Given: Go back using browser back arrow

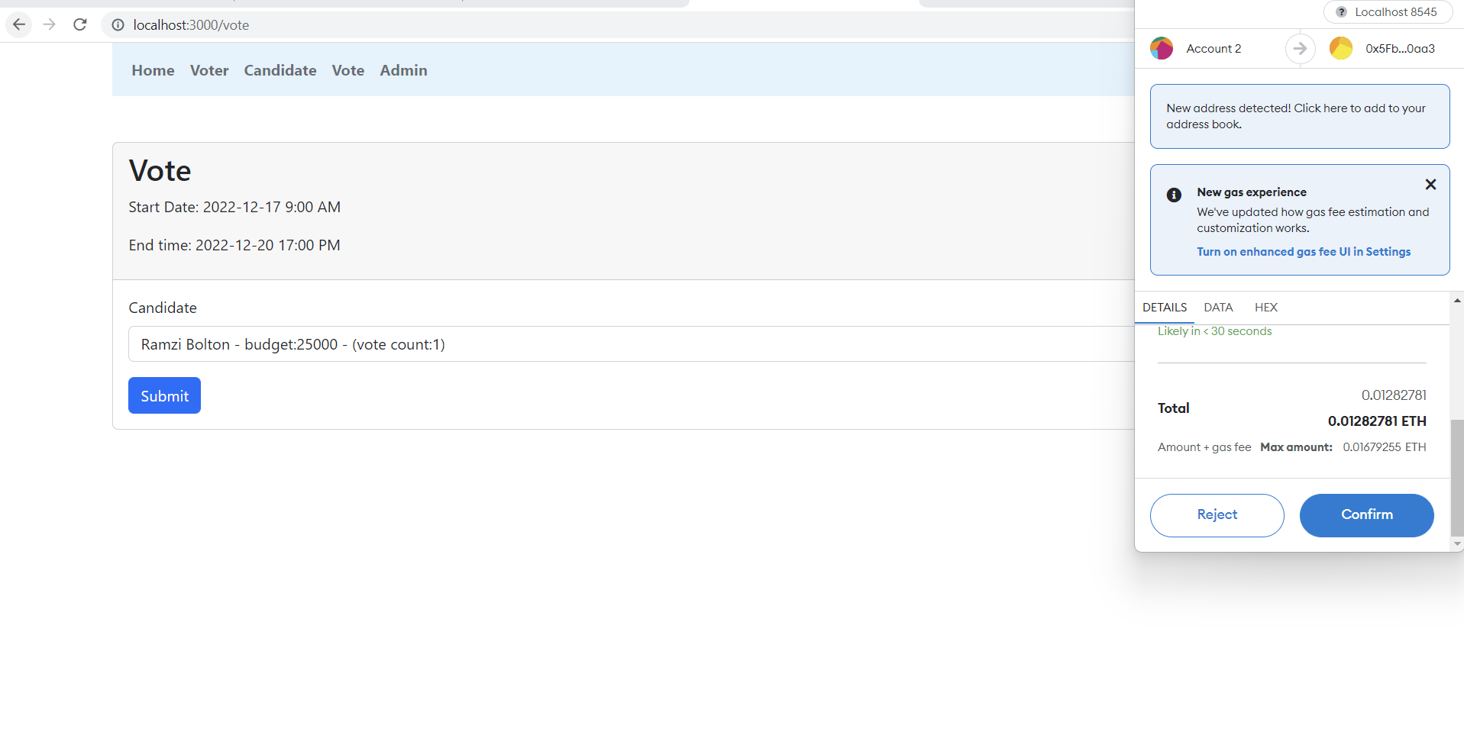Looking at the screenshot, I should tap(19, 24).
